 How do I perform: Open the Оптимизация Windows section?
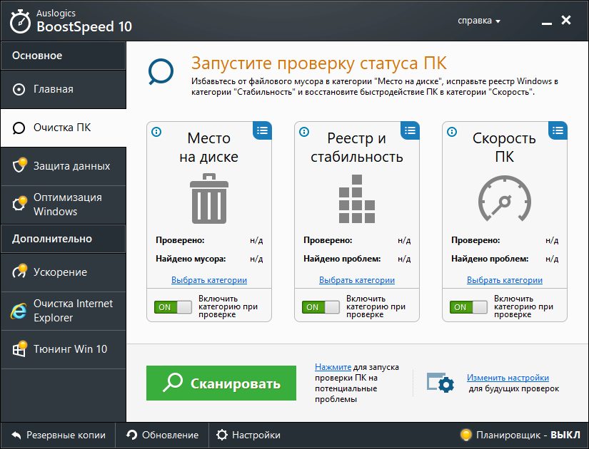coord(63,205)
